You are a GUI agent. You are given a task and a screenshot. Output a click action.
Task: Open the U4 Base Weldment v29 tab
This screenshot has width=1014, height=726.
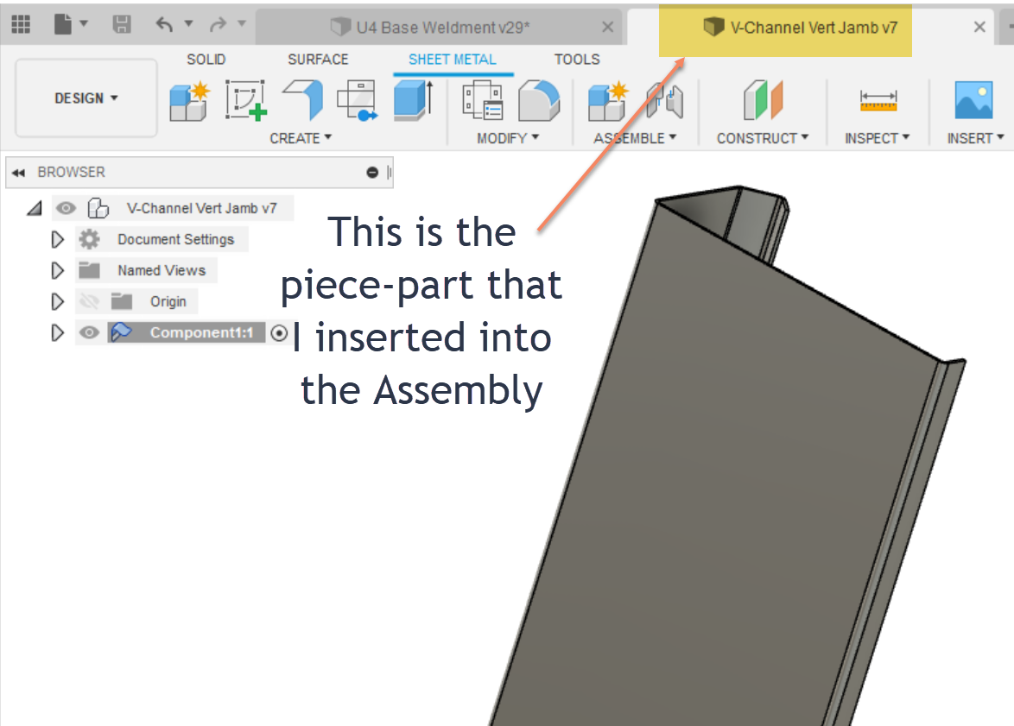(440, 27)
